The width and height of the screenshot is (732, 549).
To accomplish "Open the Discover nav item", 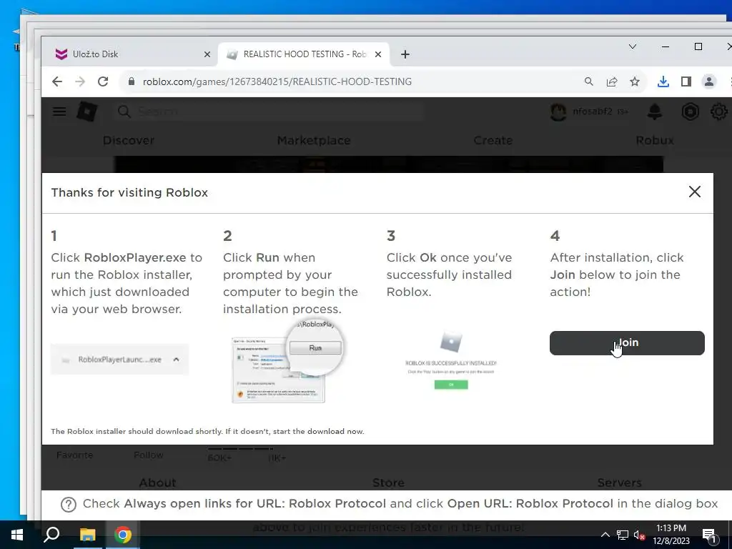I will tap(129, 141).
